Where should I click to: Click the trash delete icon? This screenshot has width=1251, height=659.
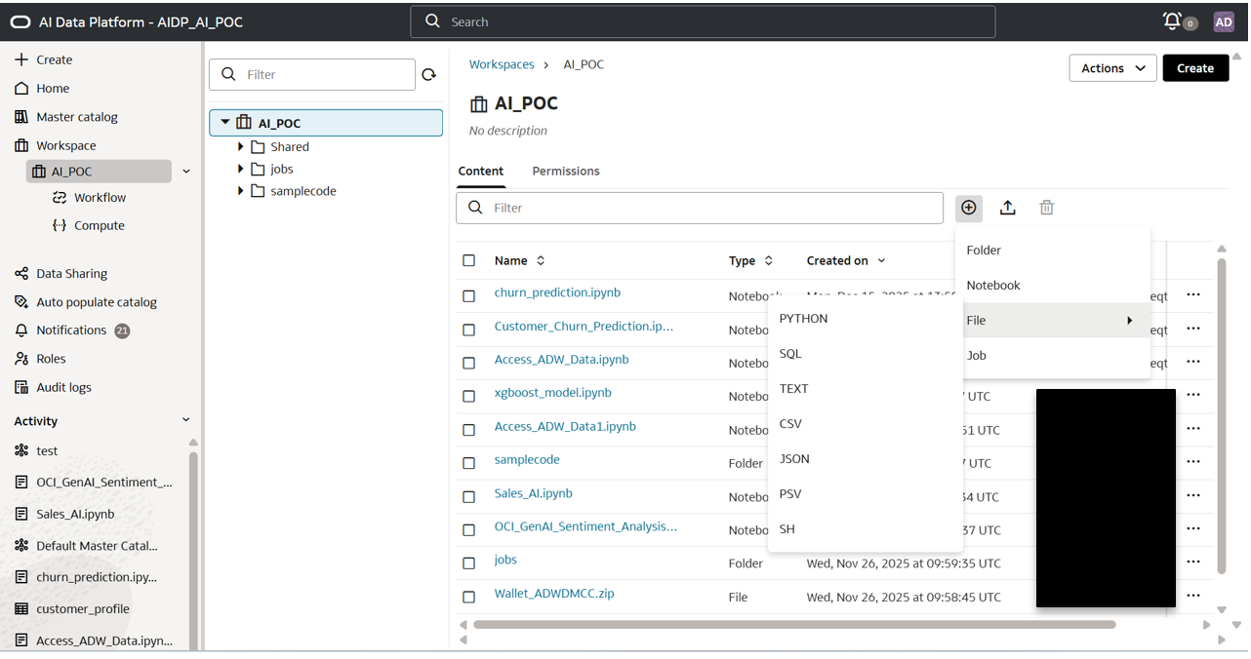point(1046,208)
